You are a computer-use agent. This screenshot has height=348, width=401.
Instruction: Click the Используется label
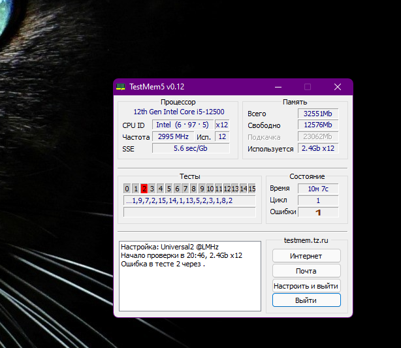click(270, 149)
